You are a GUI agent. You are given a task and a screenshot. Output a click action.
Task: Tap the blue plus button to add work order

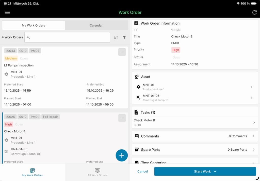tap(122, 155)
